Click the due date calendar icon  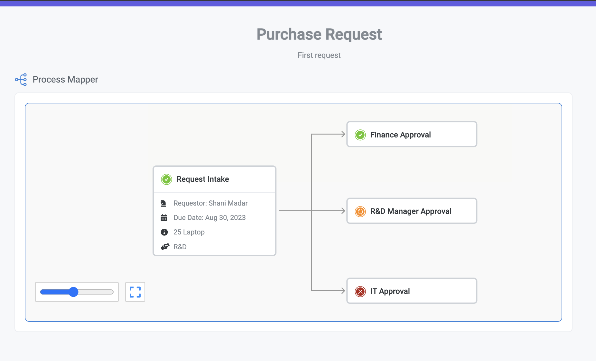coord(164,218)
